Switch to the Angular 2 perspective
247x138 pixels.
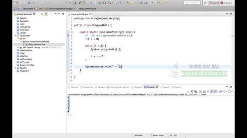(x=227, y=3)
